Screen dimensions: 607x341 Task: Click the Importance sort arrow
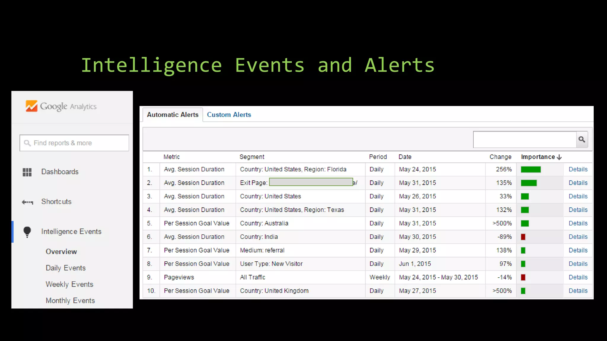point(559,157)
